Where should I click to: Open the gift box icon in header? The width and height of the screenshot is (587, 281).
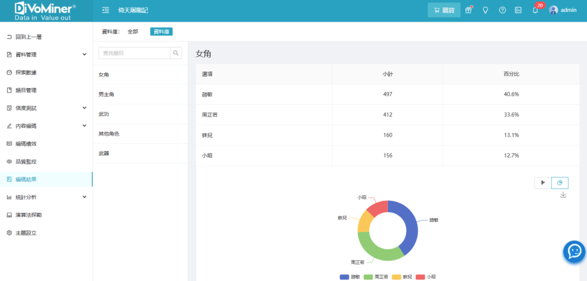click(468, 10)
